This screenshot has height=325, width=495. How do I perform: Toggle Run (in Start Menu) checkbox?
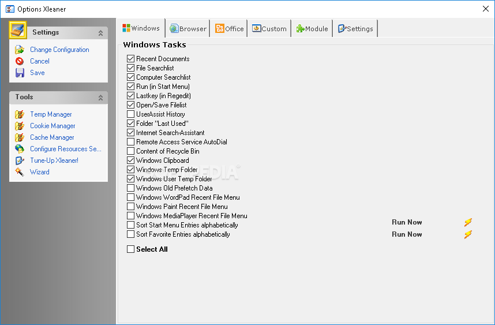pyautogui.click(x=131, y=87)
